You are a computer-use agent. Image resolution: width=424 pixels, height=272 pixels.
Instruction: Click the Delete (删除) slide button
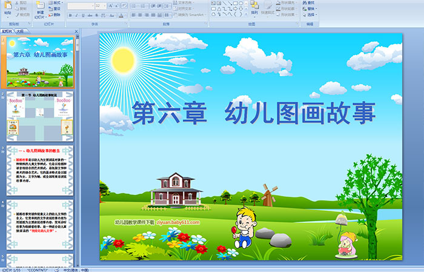55,15
